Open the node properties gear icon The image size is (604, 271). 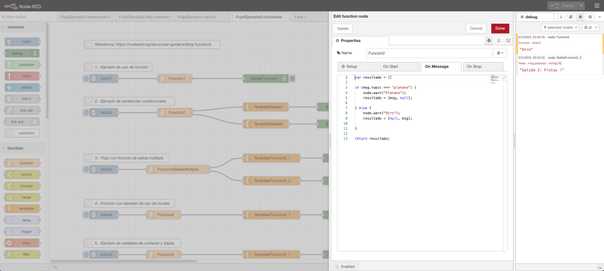pyautogui.click(x=489, y=41)
